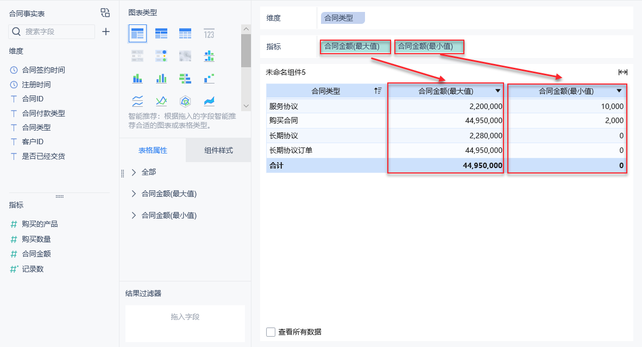The height and width of the screenshot is (347, 642).
Task: Select the detail table chart type
Action: [x=185, y=34]
